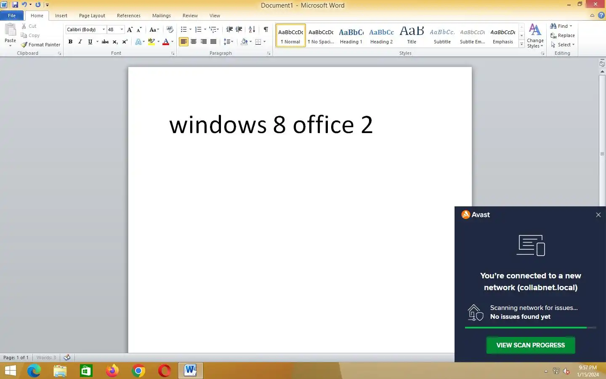The width and height of the screenshot is (606, 379).
Task: Click the Windows Start button
Action: tap(10, 371)
